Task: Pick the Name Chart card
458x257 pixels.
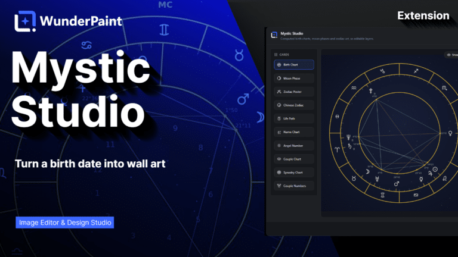Action: click(x=294, y=132)
